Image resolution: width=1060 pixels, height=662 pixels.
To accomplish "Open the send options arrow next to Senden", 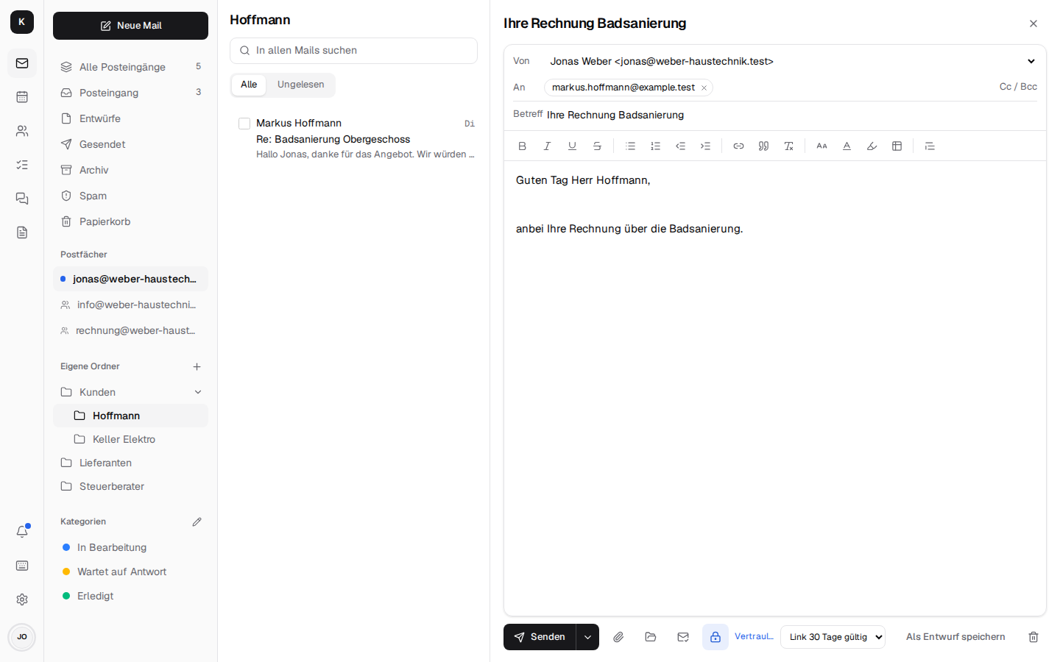I will [587, 637].
